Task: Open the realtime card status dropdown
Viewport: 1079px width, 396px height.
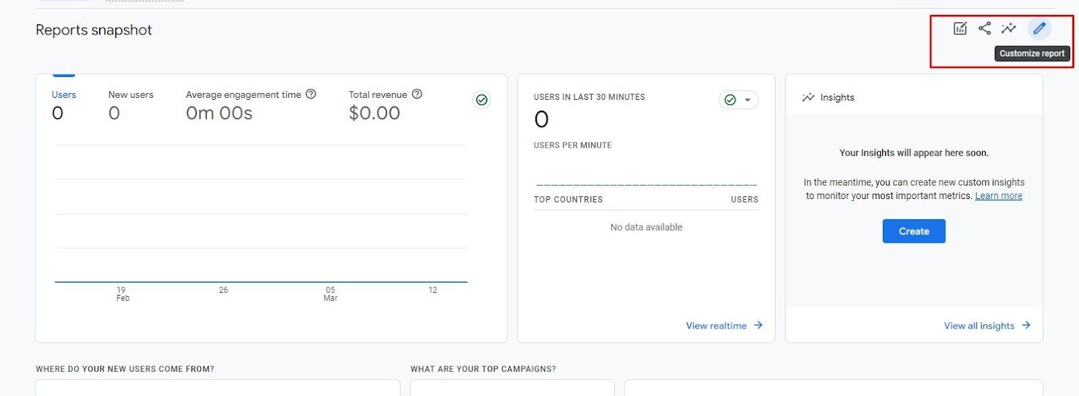Action: [x=738, y=100]
